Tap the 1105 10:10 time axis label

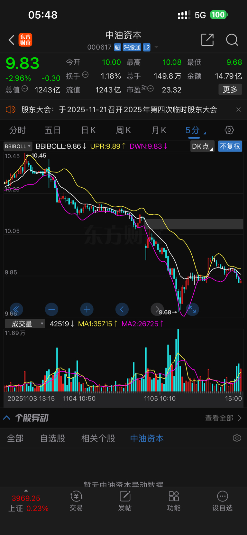tap(160, 399)
